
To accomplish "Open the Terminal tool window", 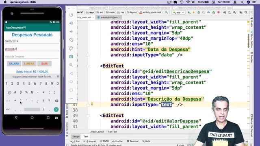I will point(132,142).
